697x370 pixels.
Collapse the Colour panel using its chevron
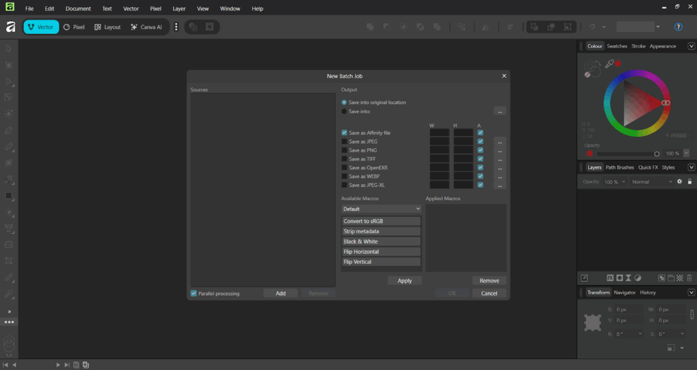click(692, 46)
